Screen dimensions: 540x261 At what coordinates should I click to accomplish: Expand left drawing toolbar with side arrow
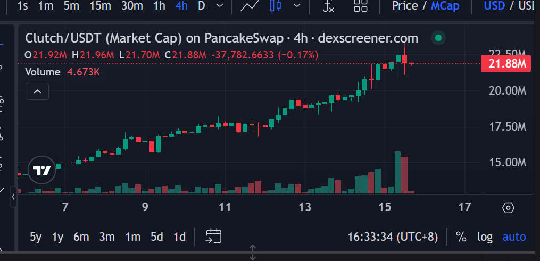pos(13,197)
